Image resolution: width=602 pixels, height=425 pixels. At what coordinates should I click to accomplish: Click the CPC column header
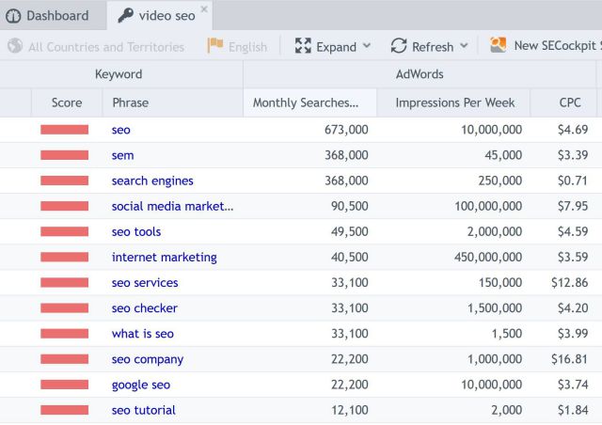(570, 103)
